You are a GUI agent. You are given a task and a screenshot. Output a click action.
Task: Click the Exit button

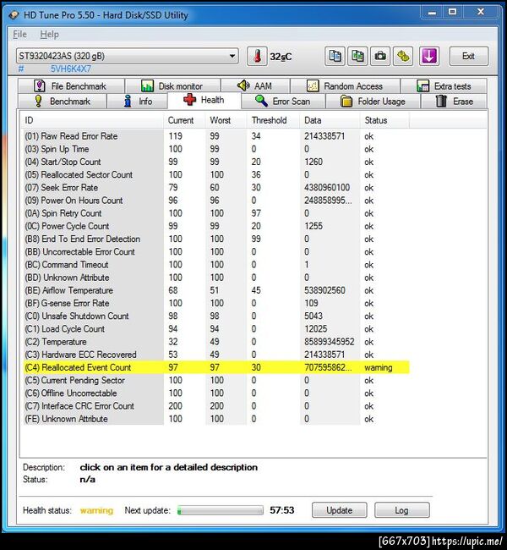pyautogui.click(x=468, y=56)
